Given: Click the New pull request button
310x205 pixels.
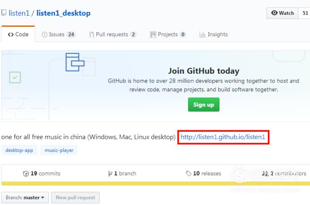Looking at the screenshot, I should point(75,197).
